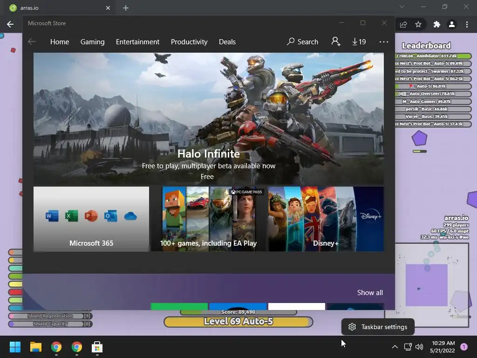Click Taskbar settings popup entry
The width and height of the screenshot is (477, 358).
tap(378, 327)
